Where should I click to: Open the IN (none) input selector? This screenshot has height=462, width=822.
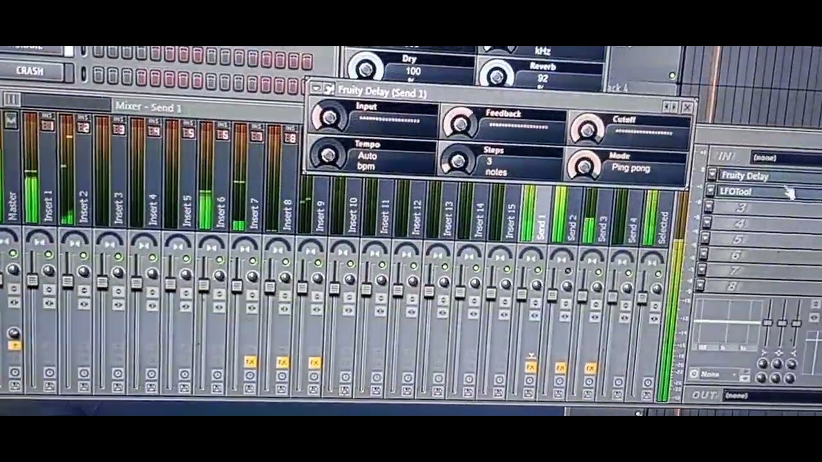tap(786, 157)
